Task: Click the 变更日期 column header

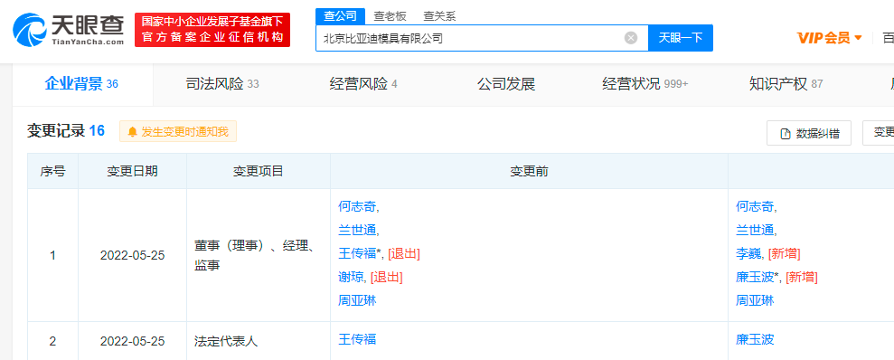Action: 132,171
